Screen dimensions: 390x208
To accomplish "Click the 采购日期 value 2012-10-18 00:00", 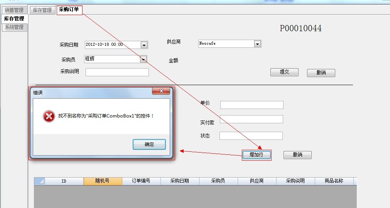I will click(x=104, y=44).
